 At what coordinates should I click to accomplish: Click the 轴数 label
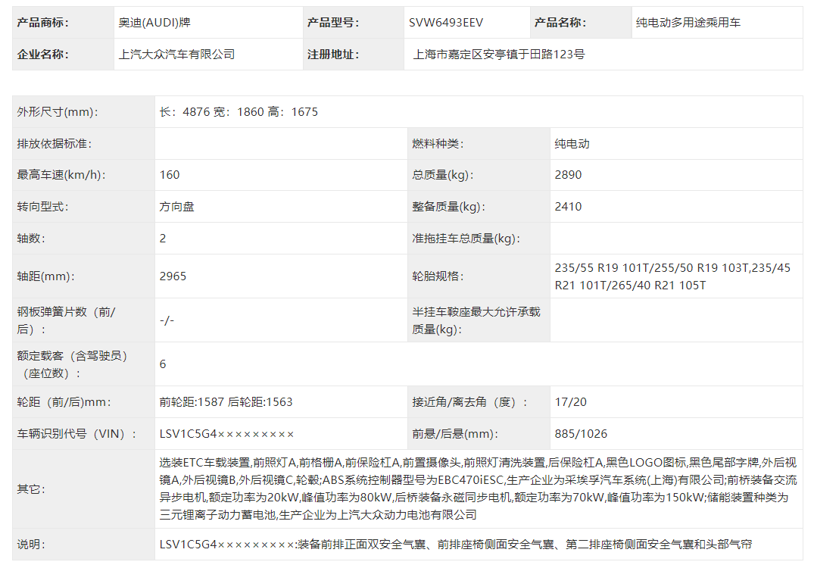(x=30, y=239)
